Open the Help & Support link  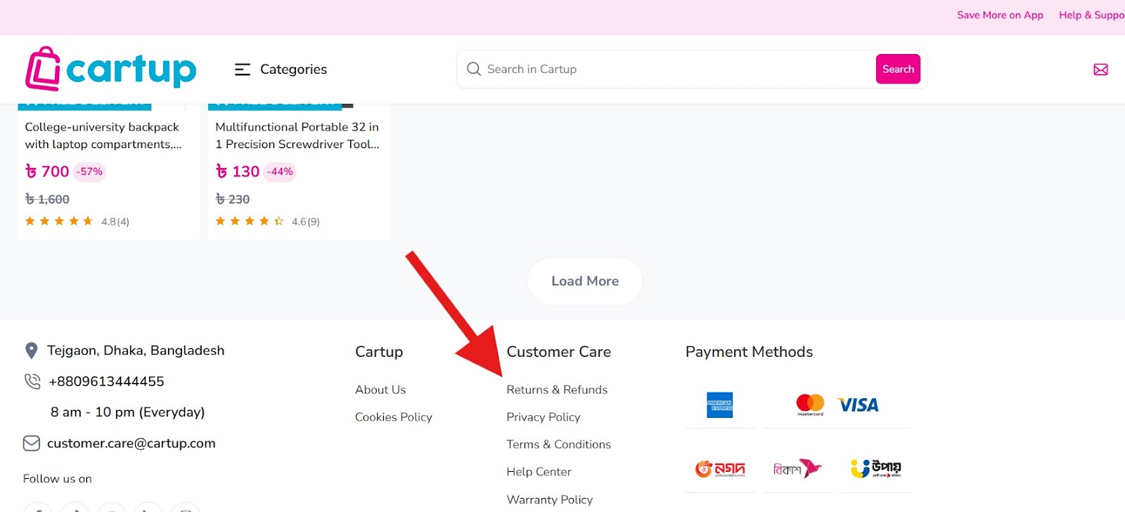(x=1091, y=15)
